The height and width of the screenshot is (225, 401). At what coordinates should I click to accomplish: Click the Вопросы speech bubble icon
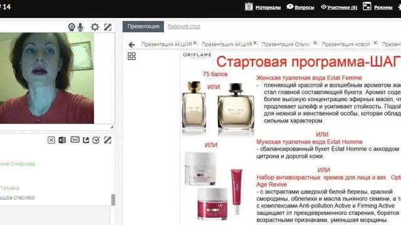(290, 6)
